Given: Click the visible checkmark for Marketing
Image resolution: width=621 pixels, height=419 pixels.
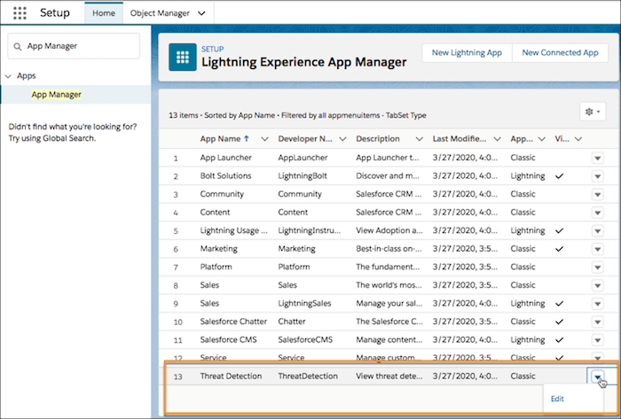Looking at the screenshot, I should (x=559, y=249).
